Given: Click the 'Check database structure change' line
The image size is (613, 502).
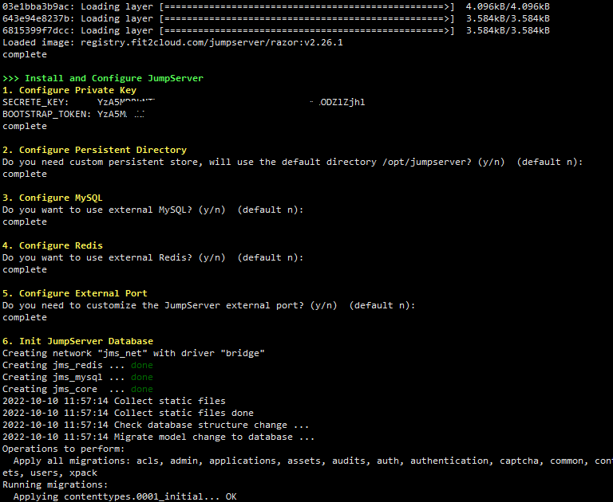Looking at the screenshot, I should click(156, 425).
